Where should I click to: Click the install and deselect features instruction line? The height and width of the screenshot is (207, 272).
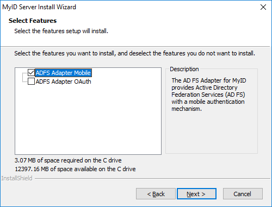coord(134,53)
